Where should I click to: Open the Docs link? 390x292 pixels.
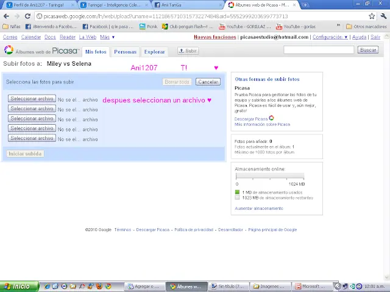coord(50,37)
